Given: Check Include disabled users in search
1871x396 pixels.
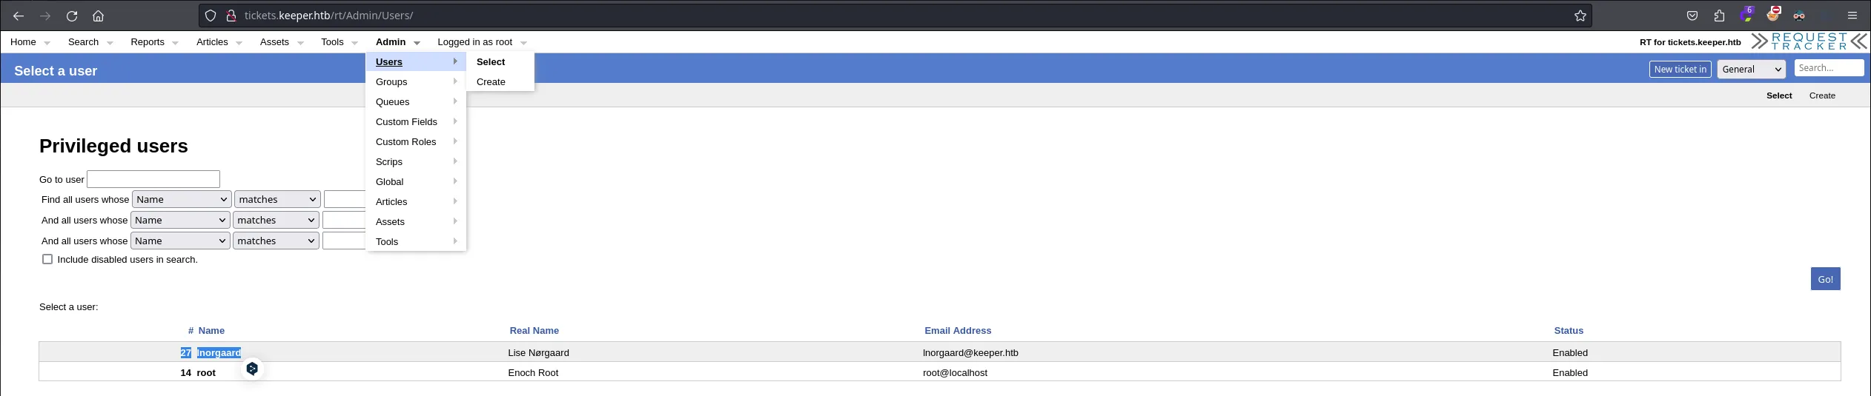Looking at the screenshot, I should point(47,259).
